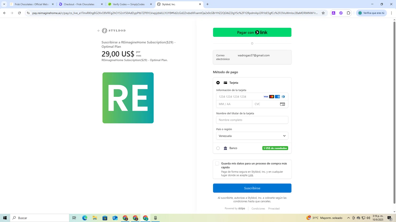The width and height of the screenshot is (396, 222).
Task: Click the page vertical scrollbar
Action: [x=394, y=113]
